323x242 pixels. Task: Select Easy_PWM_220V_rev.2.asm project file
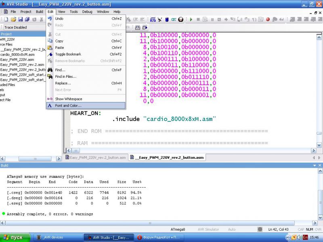pos(22,65)
